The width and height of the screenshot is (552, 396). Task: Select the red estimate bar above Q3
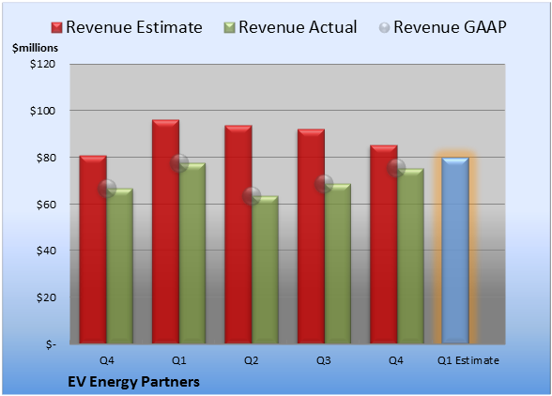click(x=312, y=236)
